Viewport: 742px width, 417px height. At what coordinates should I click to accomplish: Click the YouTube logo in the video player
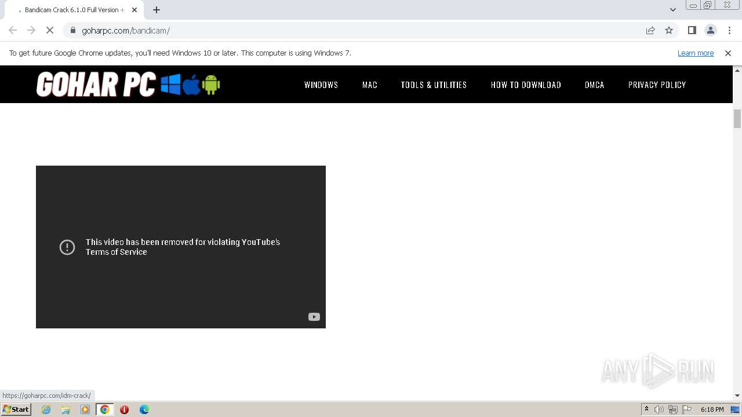[x=314, y=317]
